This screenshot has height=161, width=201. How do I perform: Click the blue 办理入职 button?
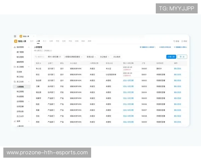coord(171,57)
